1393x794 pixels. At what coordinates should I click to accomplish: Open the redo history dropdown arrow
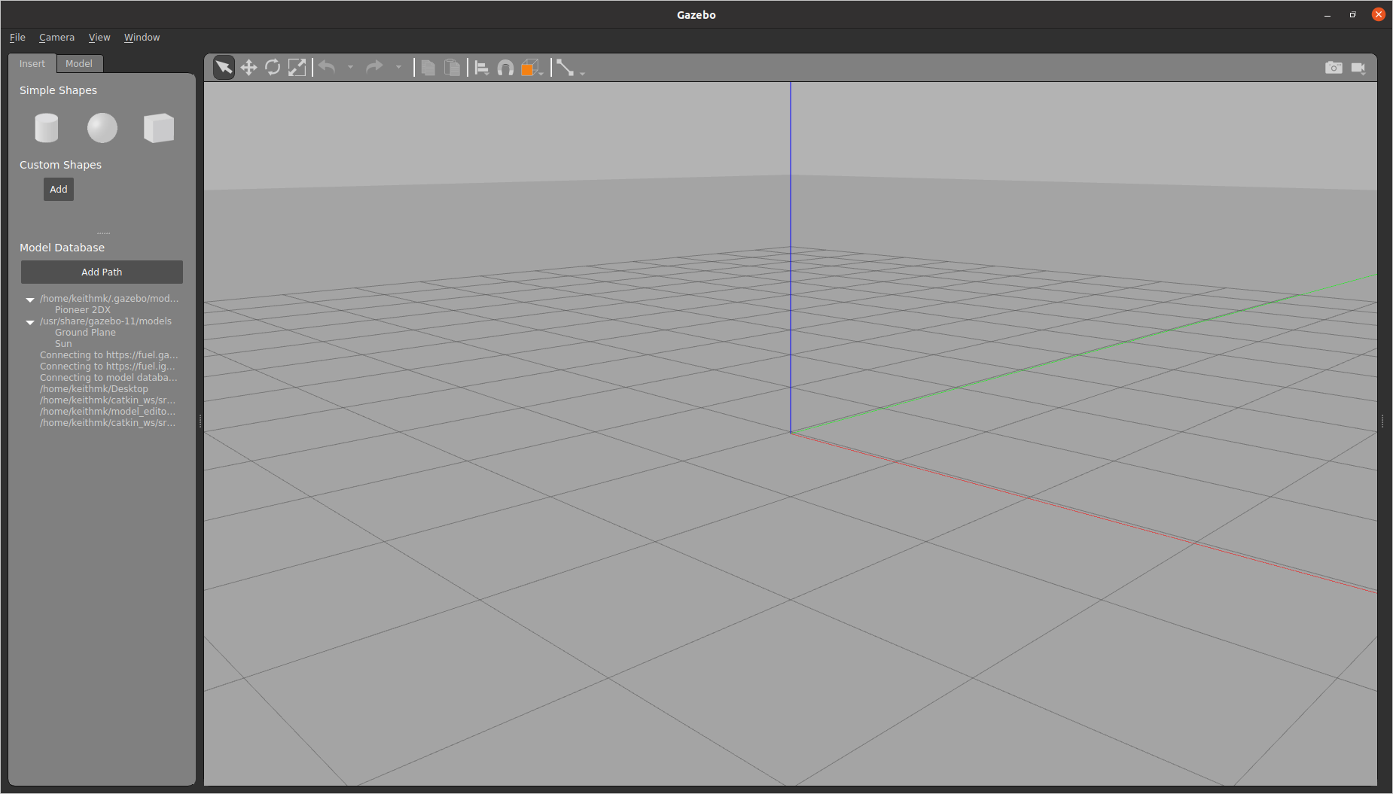click(x=398, y=68)
